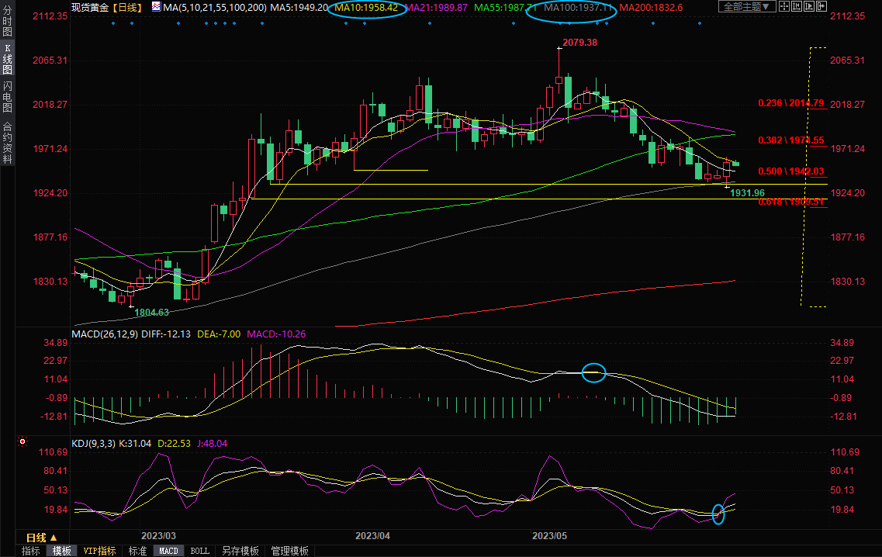
Task: Select the K线图 sidebar tab
Action: [8, 59]
